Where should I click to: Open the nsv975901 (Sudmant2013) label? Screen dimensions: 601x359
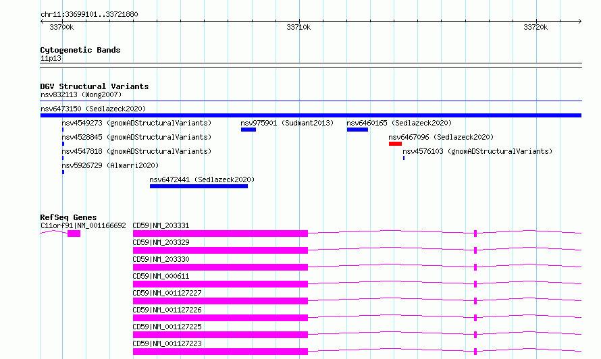tap(287, 123)
